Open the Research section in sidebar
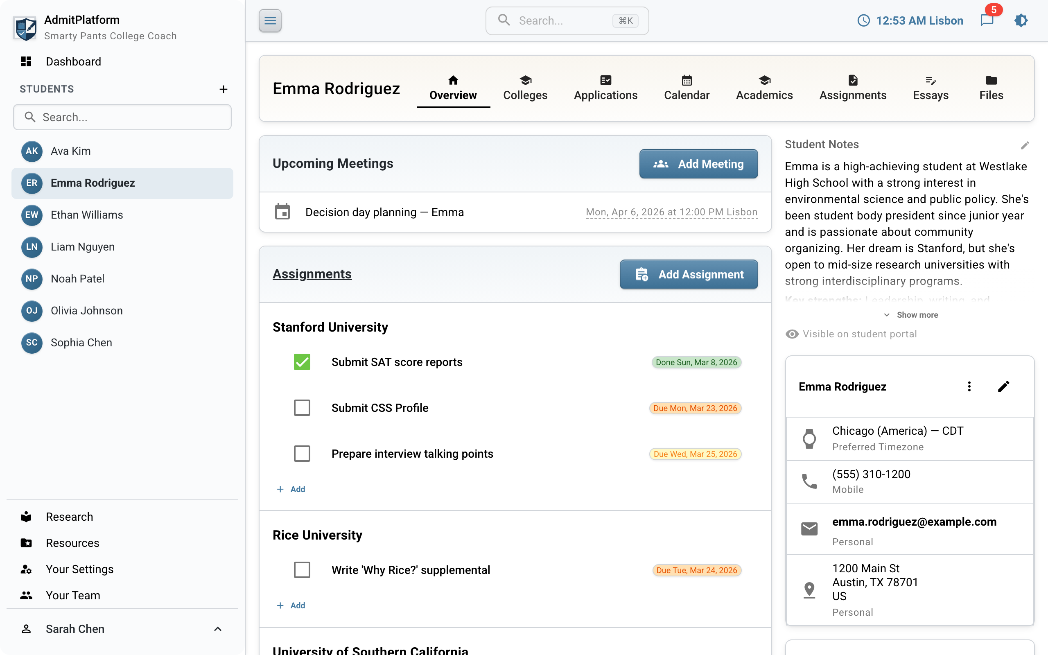Viewport: 1048px width, 655px height. click(x=69, y=516)
